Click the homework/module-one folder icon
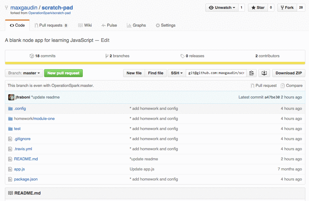The height and width of the screenshot is (201, 309). click(10, 119)
